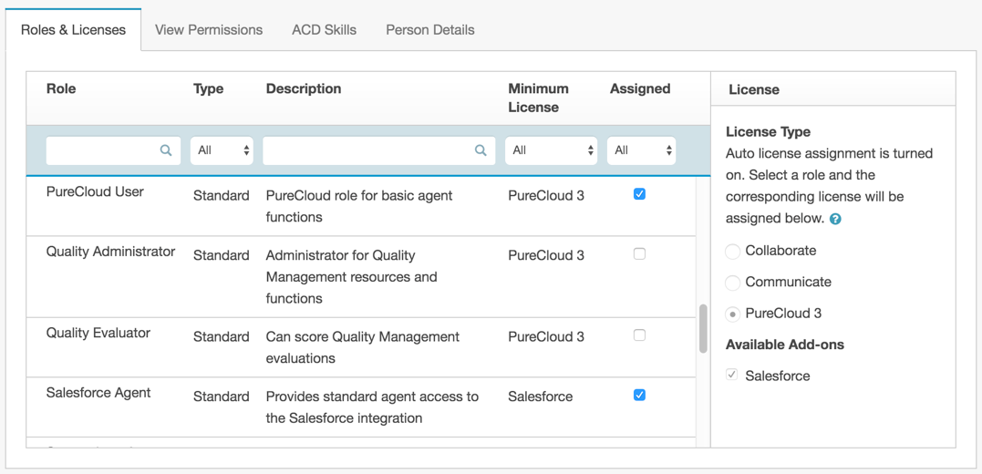Select the Communicate license radio button
The width and height of the screenshot is (982, 474).
[x=733, y=283]
